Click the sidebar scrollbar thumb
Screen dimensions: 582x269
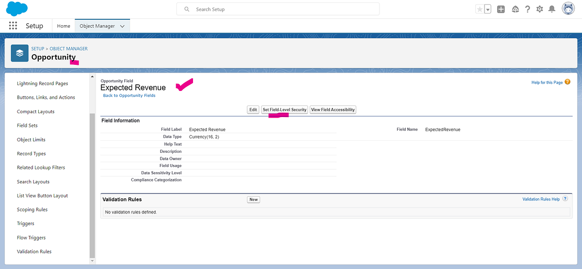93,185
